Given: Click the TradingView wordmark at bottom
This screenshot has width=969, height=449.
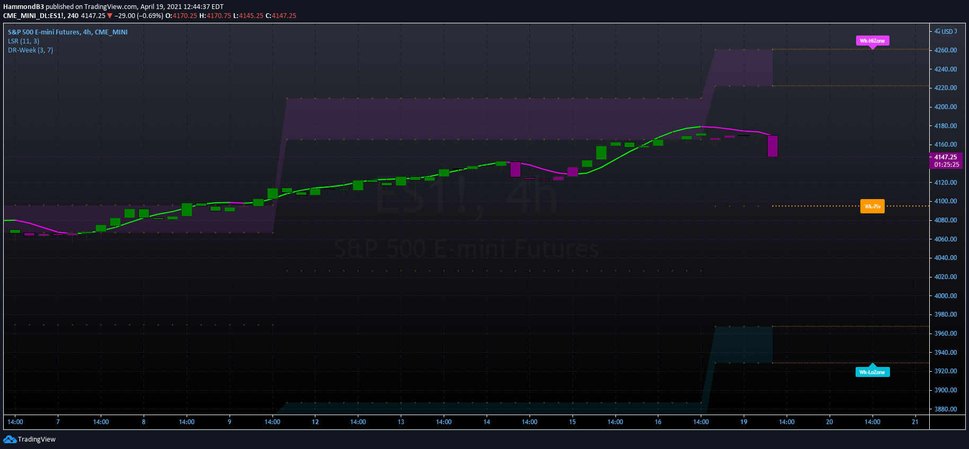Looking at the screenshot, I should click(x=37, y=439).
